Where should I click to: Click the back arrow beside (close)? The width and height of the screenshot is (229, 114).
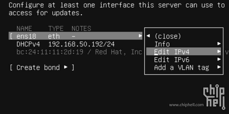coord(148,36)
